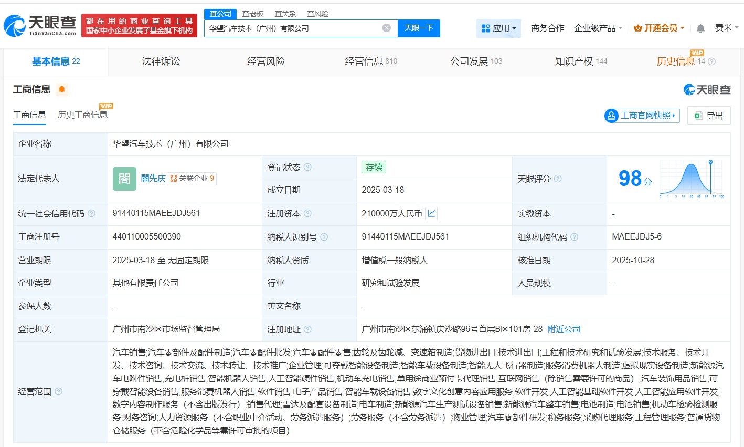The height and width of the screenshot is (447, 744).
Task: Click the help icon beside 登记状态
Action: 308,167
